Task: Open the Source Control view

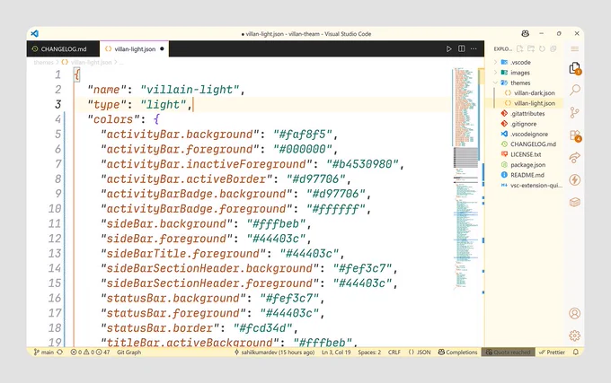Action: 574,112
